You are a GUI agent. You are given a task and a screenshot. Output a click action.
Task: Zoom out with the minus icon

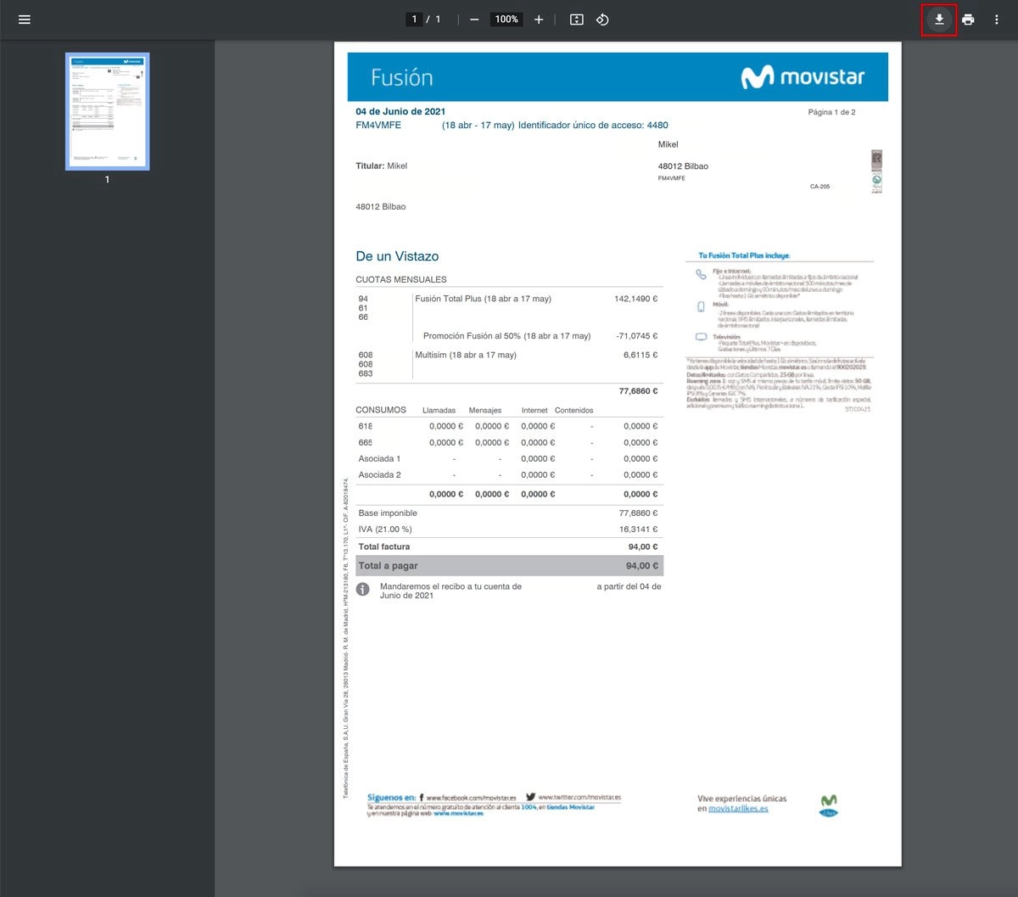point(474,20)
